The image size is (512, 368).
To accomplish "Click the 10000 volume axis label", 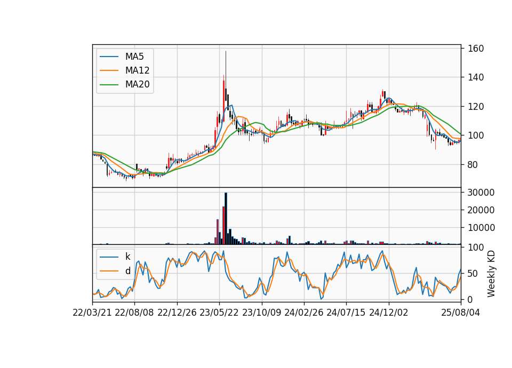I will point(481,228).
